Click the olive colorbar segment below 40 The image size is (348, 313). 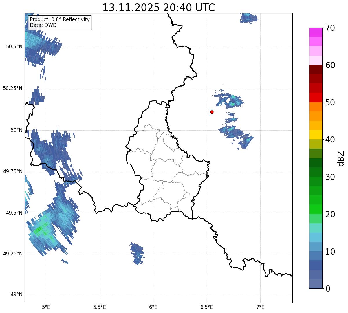coord(316,144)
